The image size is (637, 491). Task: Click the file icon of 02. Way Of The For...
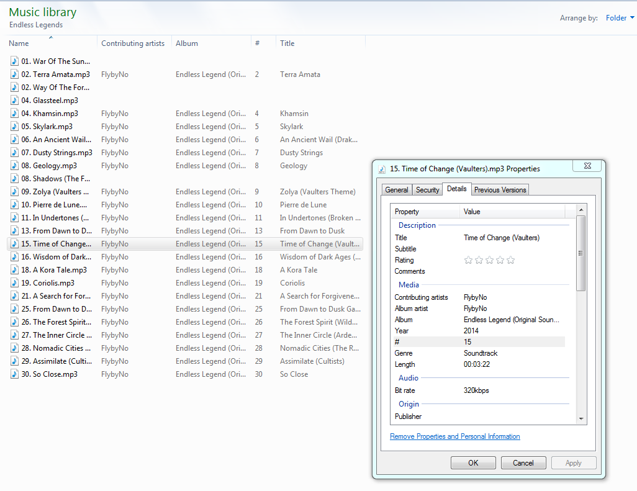pos(15,88)
